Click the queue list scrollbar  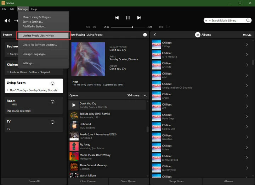coord(147,129)
